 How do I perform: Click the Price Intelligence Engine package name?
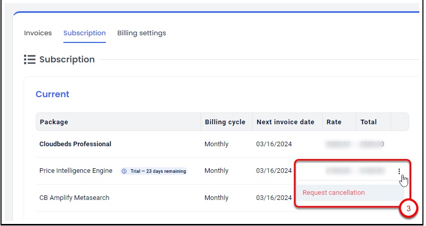pos(76,171)
